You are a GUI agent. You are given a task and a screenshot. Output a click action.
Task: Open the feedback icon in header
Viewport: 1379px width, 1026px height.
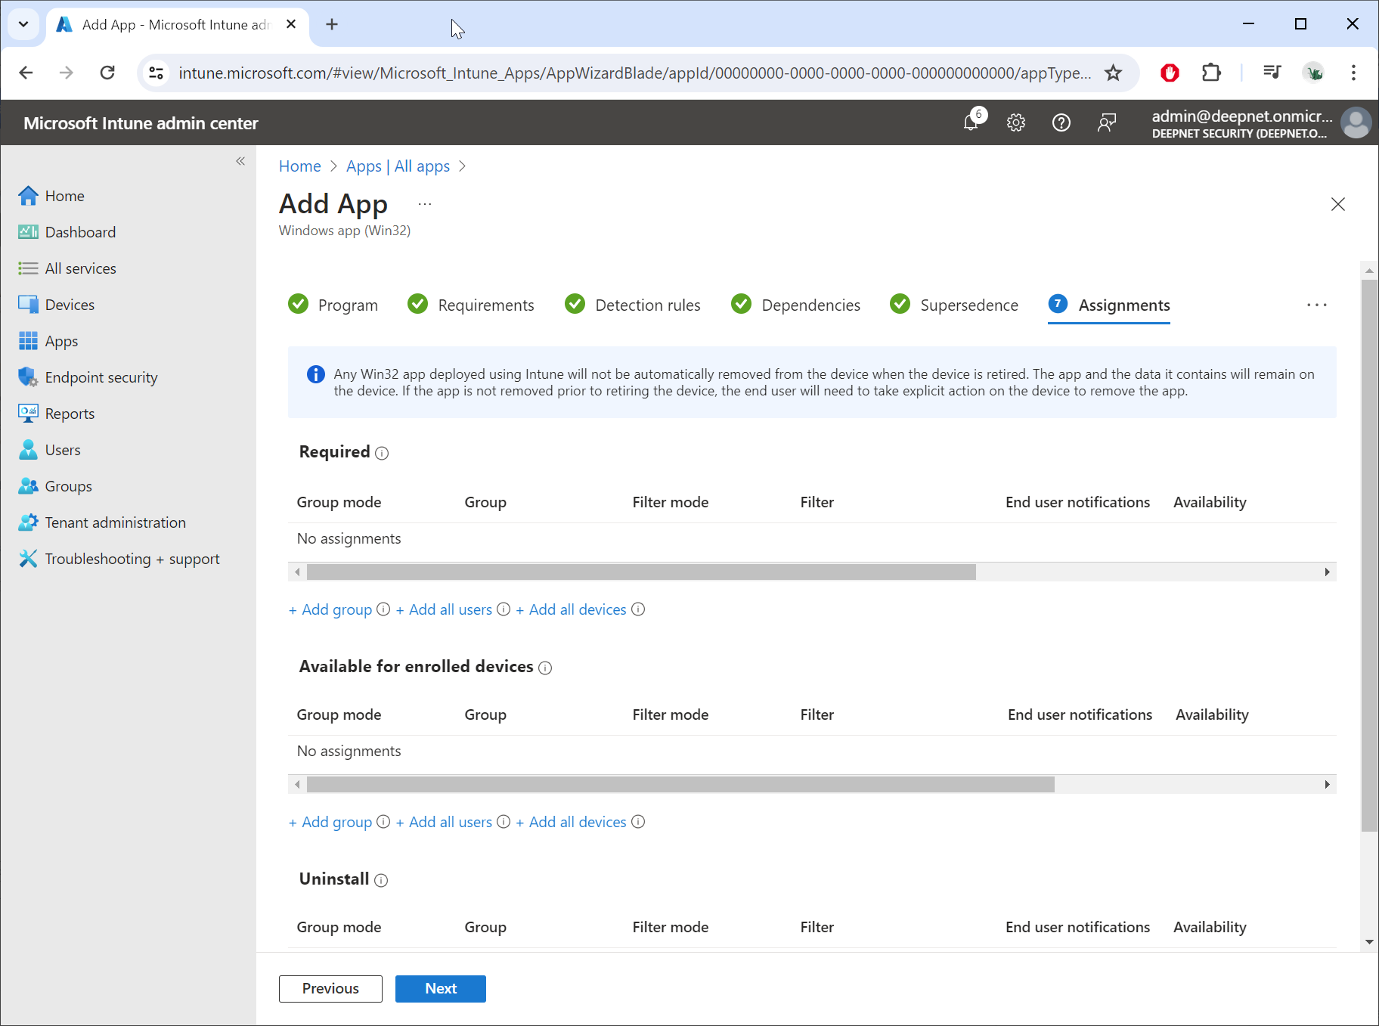pos(1107,122)
